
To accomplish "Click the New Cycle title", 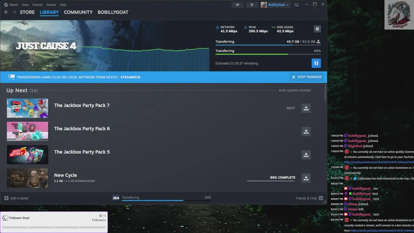I will pyautogui.click(x=65, y=175).
